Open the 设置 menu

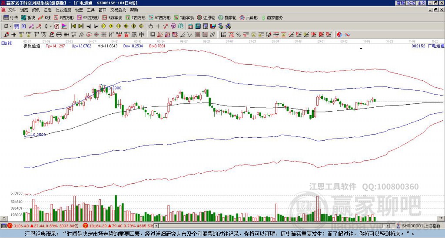79,10
